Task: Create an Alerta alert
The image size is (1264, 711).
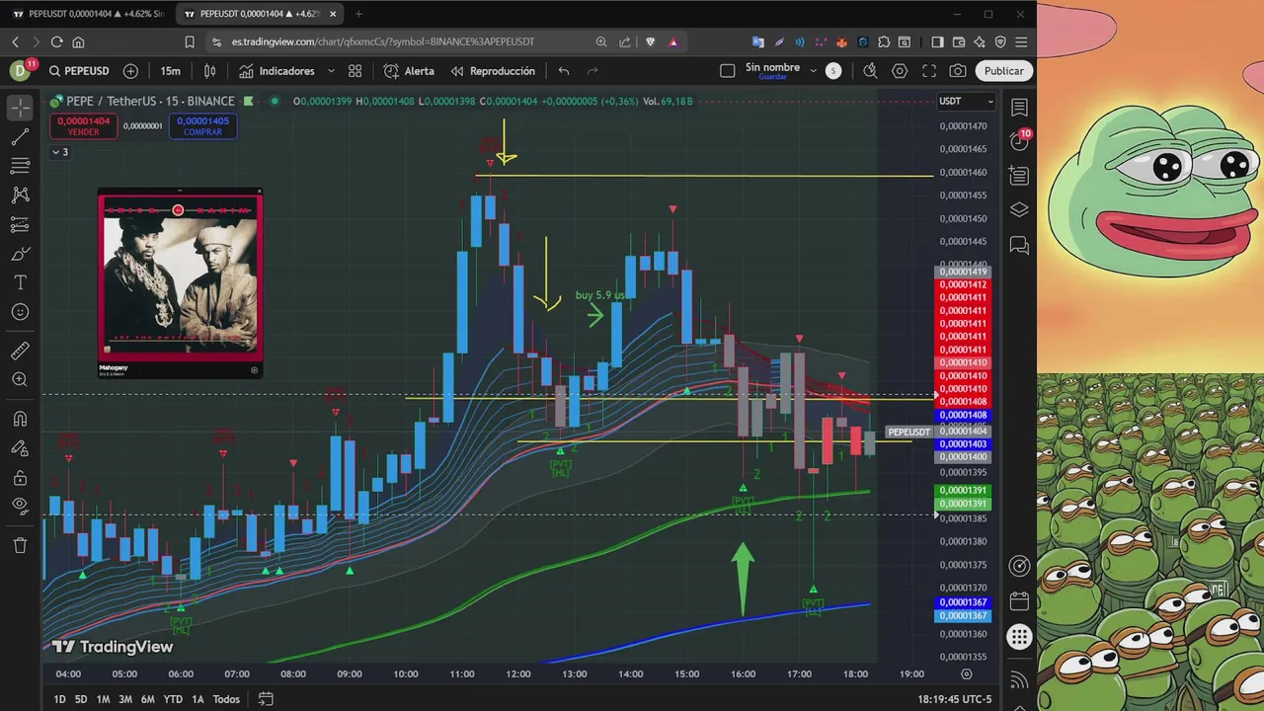Action: point(409,71)
